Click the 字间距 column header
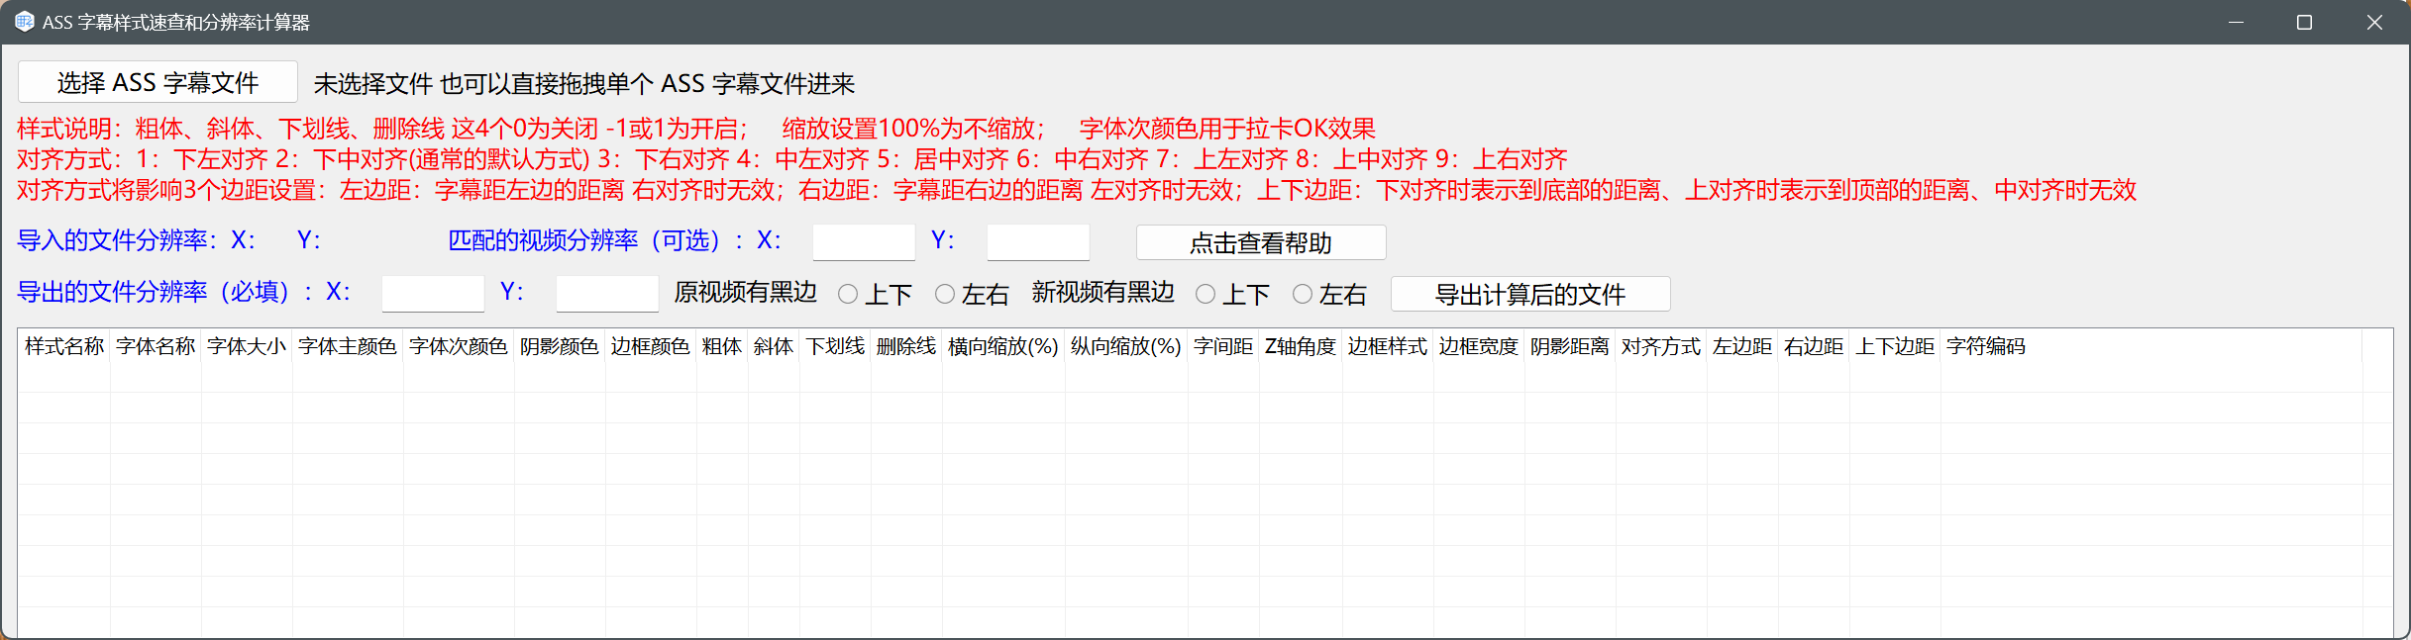 click(1223, 346)
